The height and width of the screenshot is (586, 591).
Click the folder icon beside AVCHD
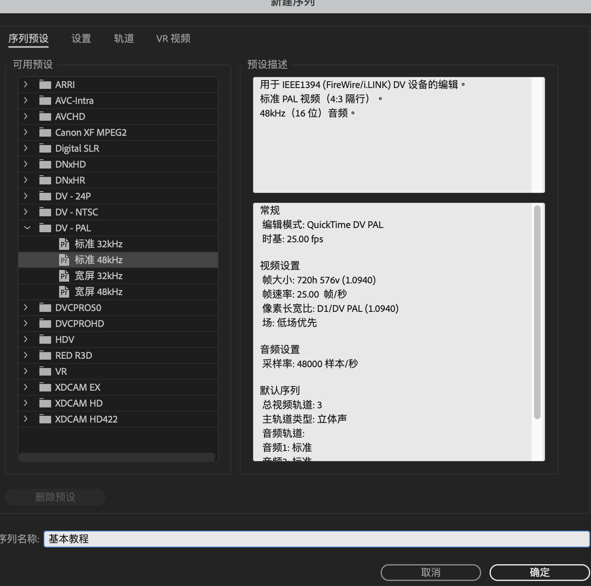pos(45,116)
